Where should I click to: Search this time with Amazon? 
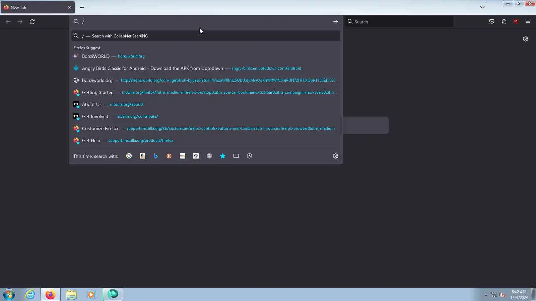pyautogui.click(x=142, y=156)
